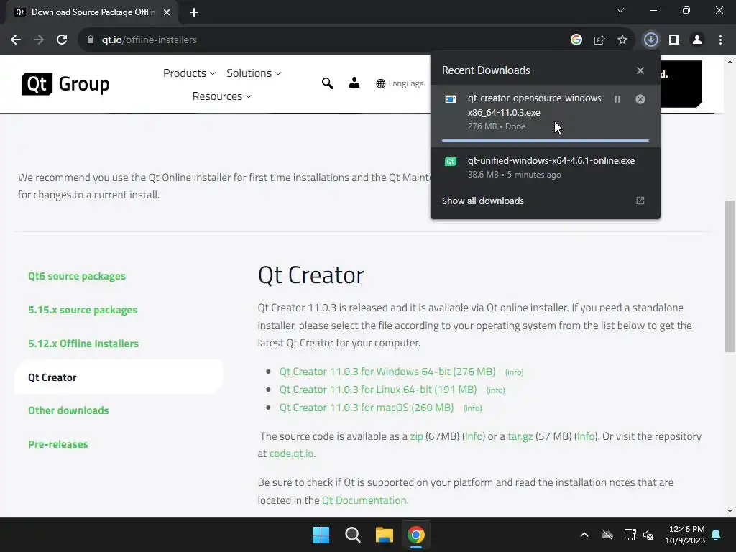Image resolution: width=736 pixels, height=552 pixels.
Task: Share this page via share icon
Action: tap(599, 40)
